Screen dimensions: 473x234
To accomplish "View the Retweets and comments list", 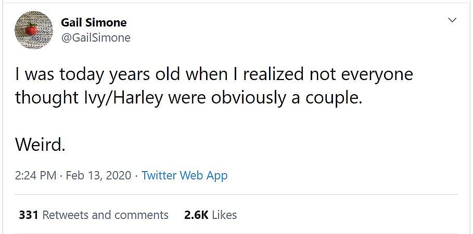I will click(x=105, y=214).
